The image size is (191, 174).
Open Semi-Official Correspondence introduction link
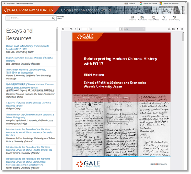(28, 162)
